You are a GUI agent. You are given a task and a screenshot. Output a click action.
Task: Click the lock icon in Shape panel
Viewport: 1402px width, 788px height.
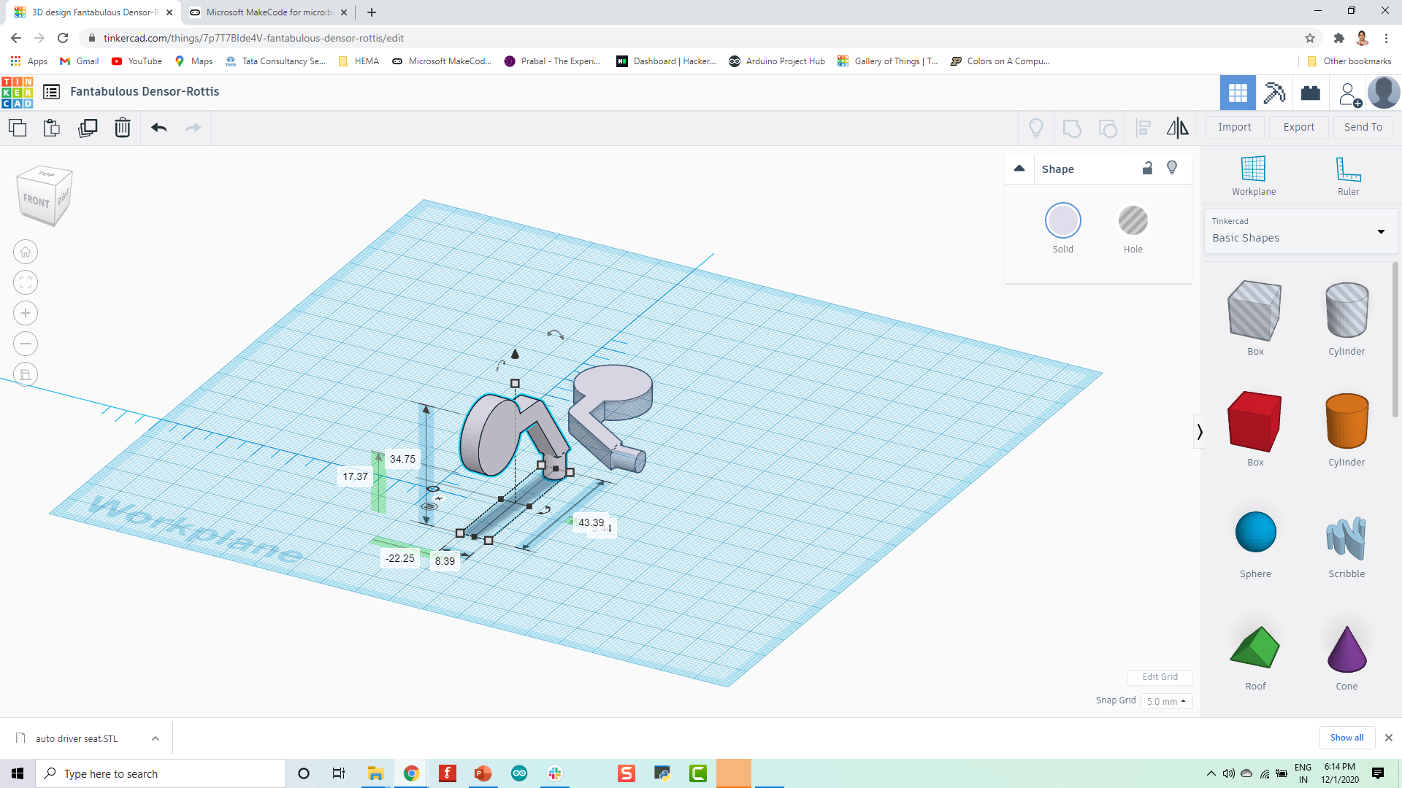pos(1147,169)
